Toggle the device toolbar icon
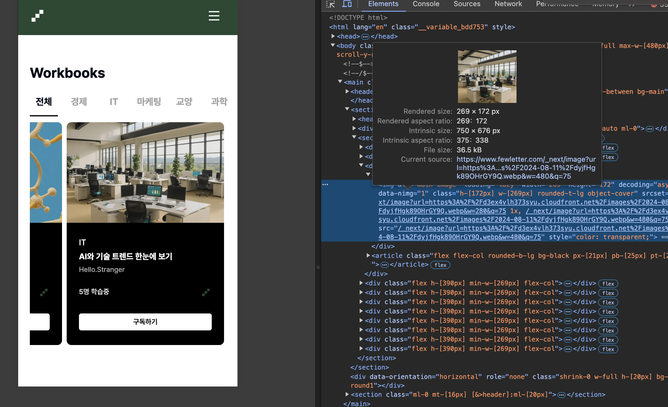This screenshot has height=407, width=668. click(x=347, y=4)
